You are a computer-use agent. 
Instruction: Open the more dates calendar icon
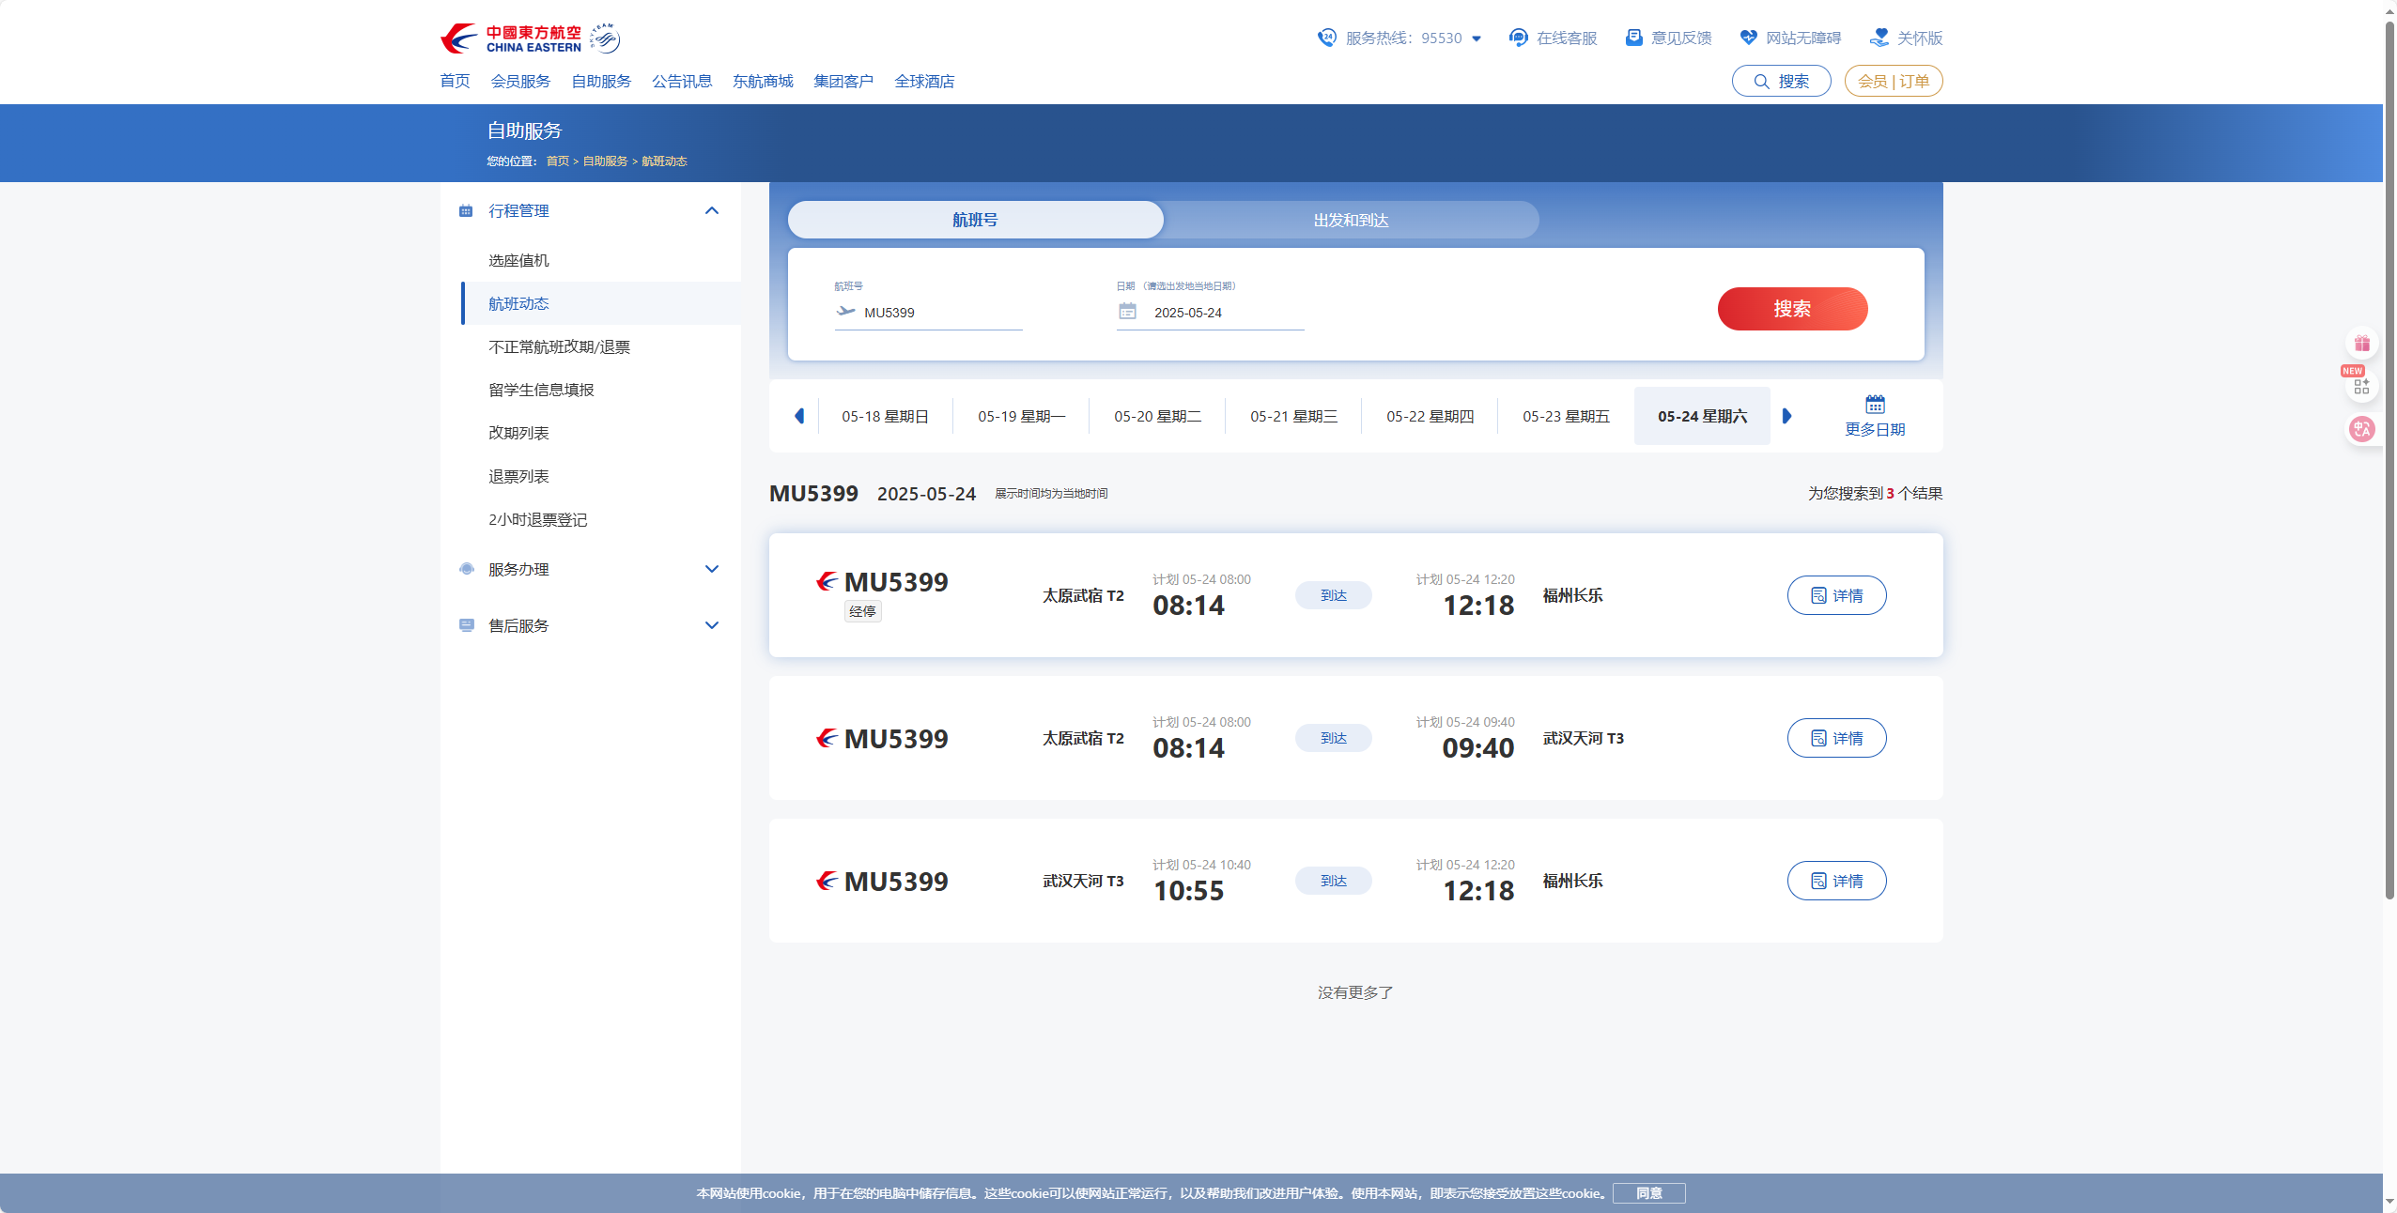[1875, 405]
